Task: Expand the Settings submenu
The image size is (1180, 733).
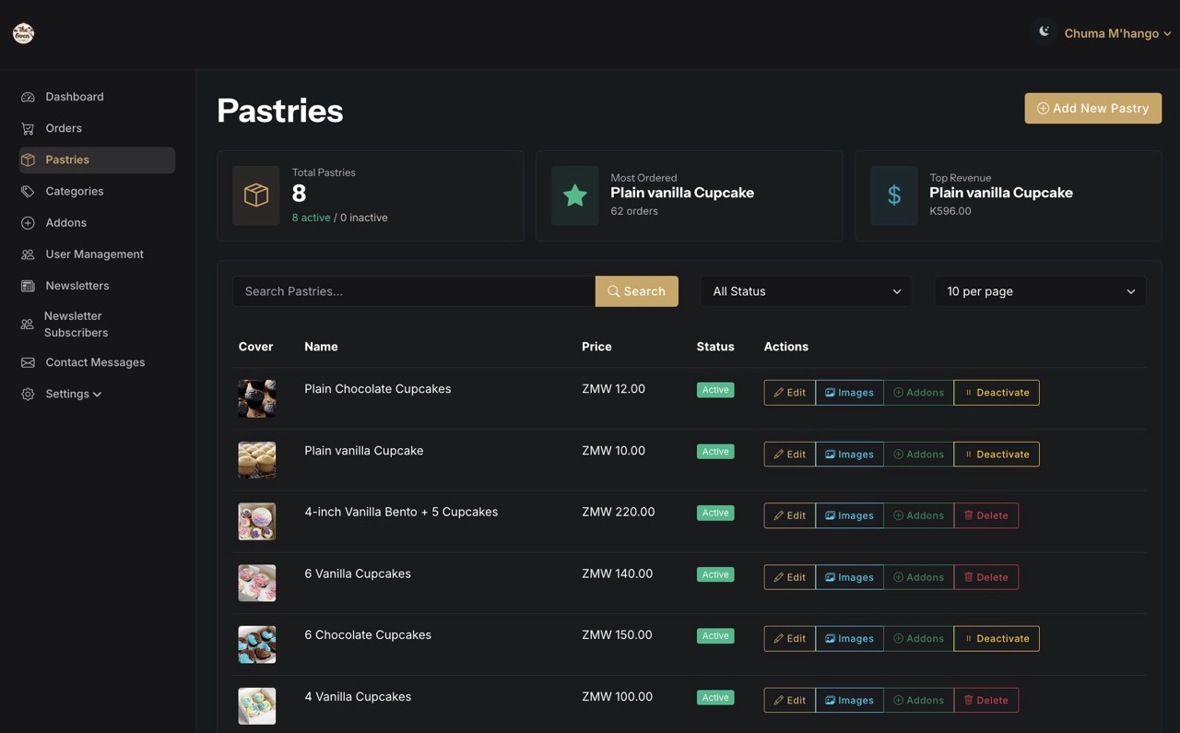Action: click(x=73, y=395)
